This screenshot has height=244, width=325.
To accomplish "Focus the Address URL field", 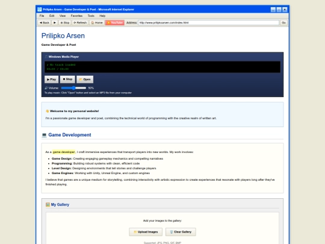I will [x=208, y=23].
